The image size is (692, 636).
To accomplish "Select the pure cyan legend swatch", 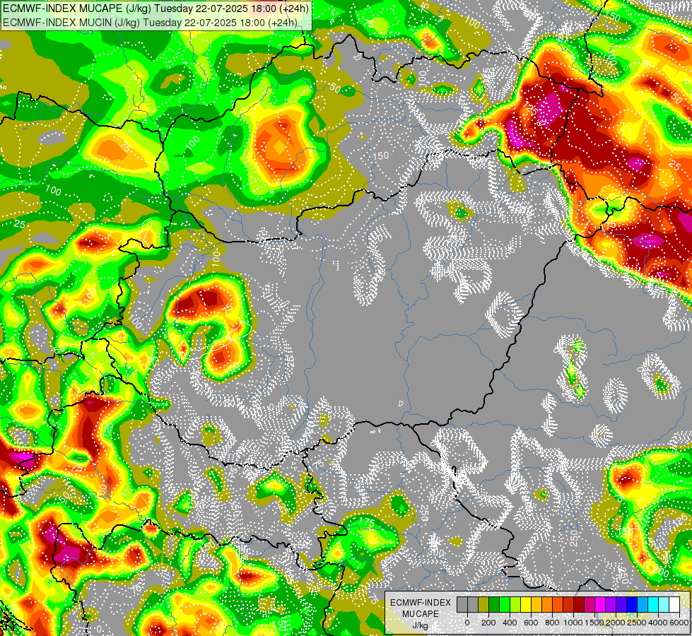I will pos(652,605).
